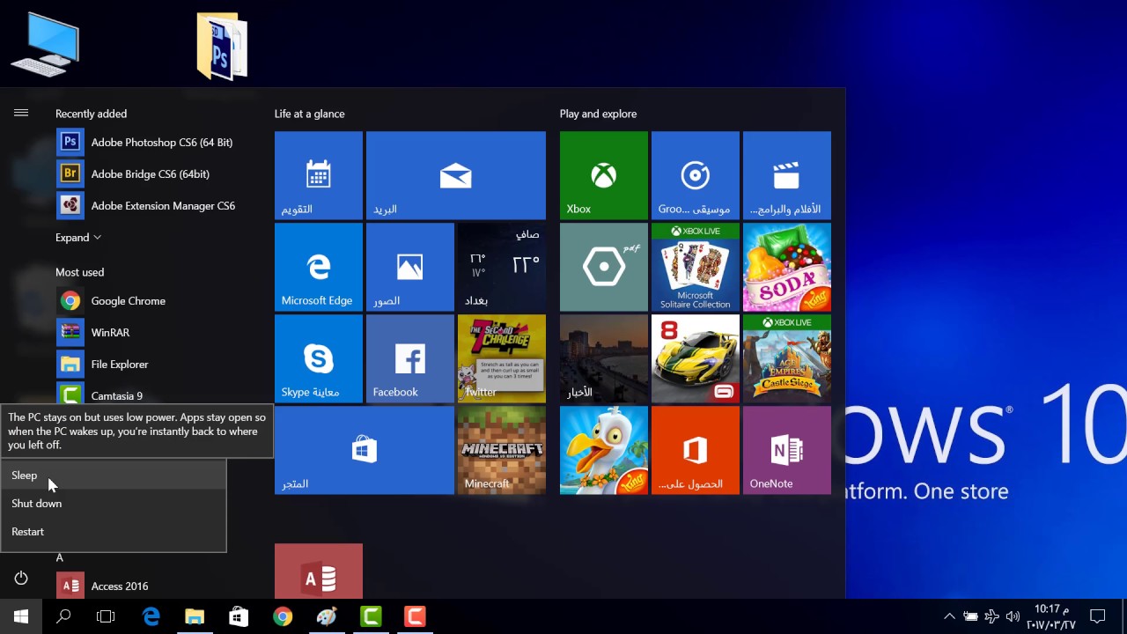
Task: Open taskbar Search
Action: click(x=63, y=616)
